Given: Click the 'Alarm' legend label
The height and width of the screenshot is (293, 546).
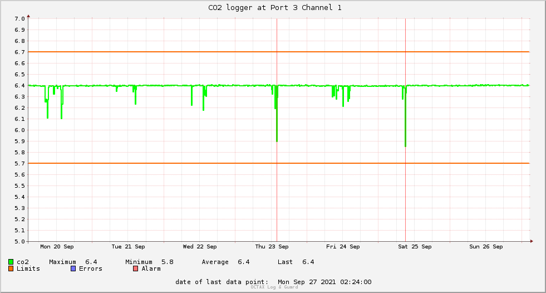Looking at the screenshot, I should [151, 268].
